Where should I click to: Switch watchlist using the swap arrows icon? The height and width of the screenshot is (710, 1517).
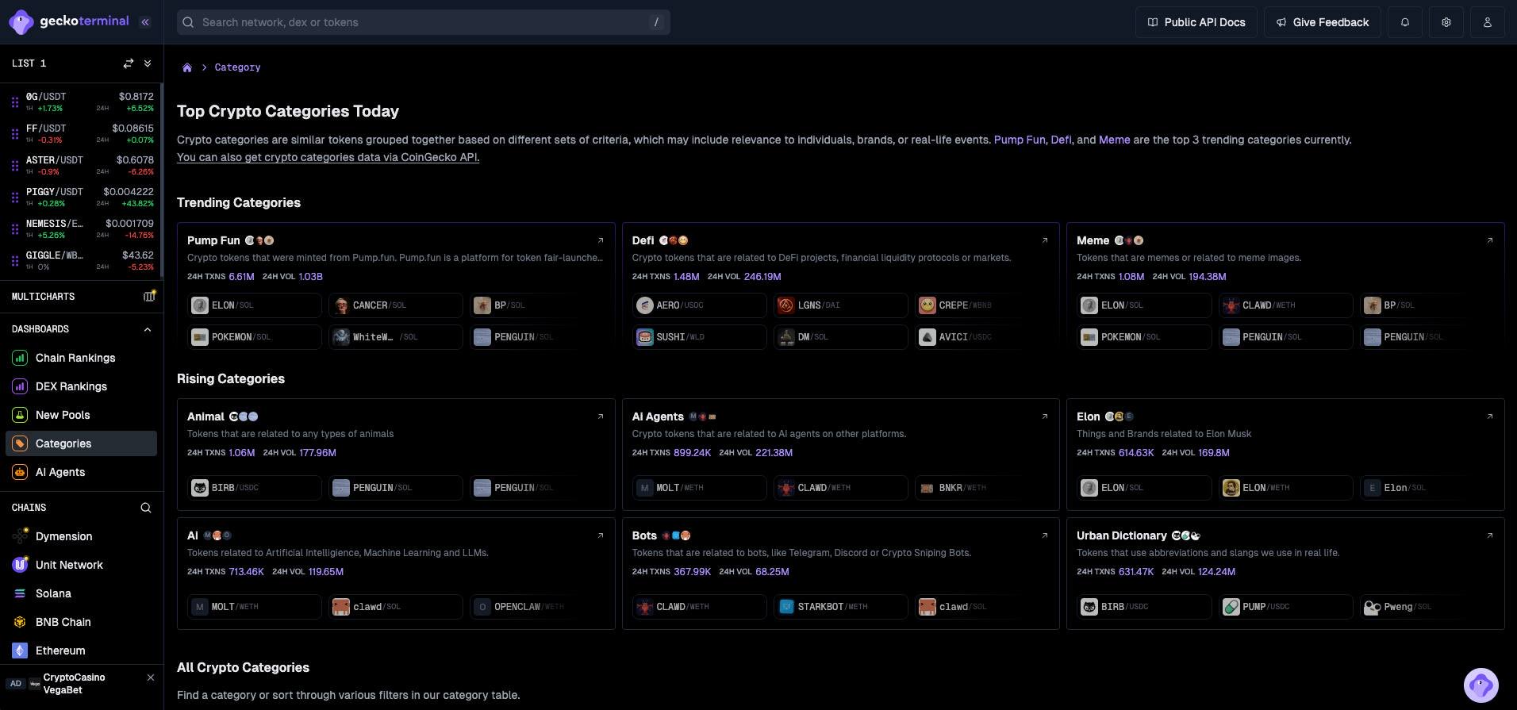[128, 63]
